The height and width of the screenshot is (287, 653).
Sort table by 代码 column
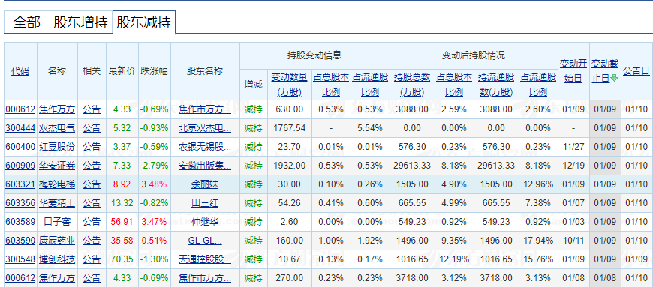tap(20, 70)
